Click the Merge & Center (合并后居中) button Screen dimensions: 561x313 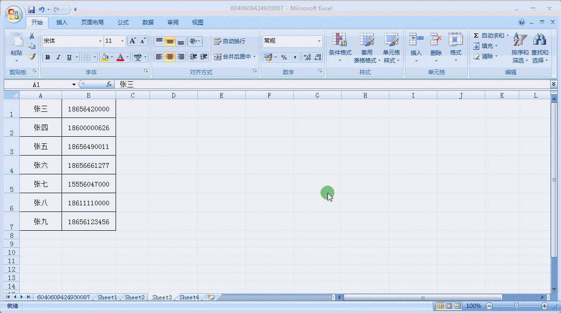point(234,57)
